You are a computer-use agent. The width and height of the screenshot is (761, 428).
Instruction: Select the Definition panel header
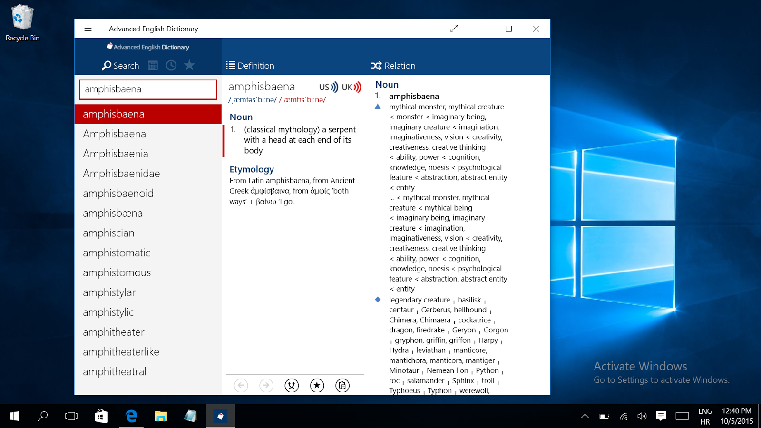(251, 66)
